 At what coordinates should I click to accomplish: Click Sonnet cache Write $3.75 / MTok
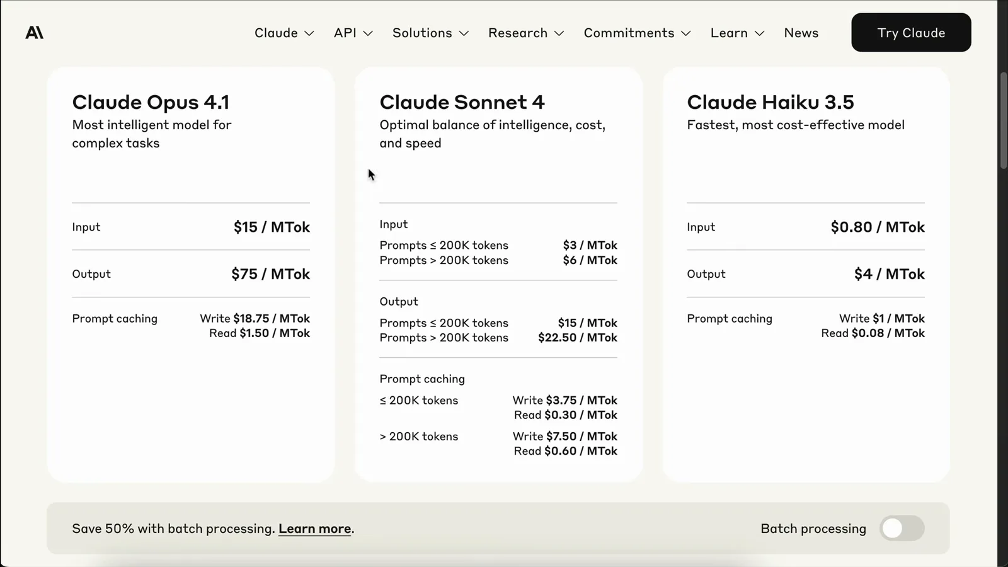coord(565,400)
